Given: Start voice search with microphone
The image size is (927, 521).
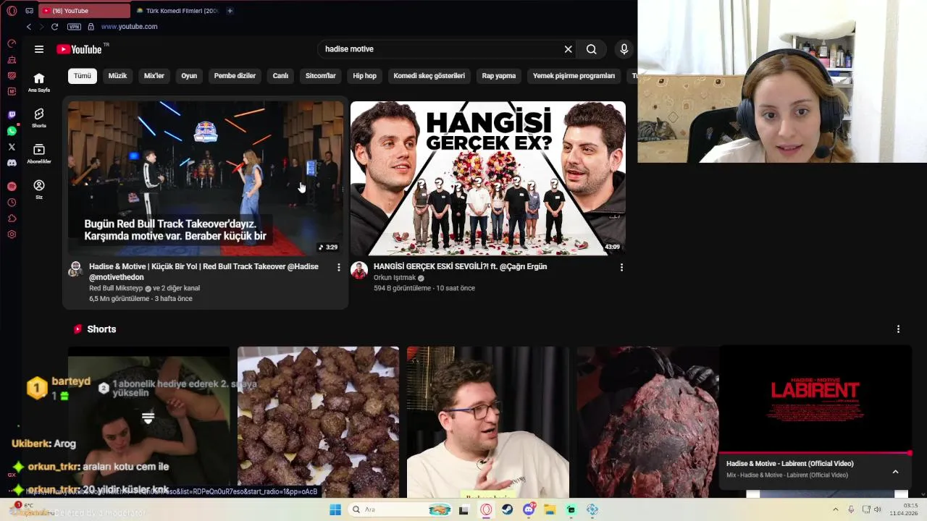Looking at the screenshot, I should 624,49.
